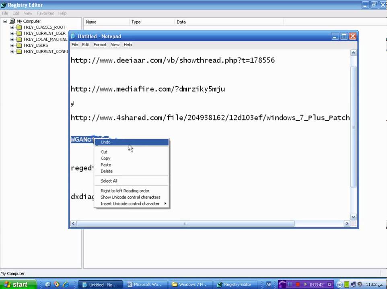
Task: Click the Notepad horizontal scrollbar thumb
Action: pos(185,224)
